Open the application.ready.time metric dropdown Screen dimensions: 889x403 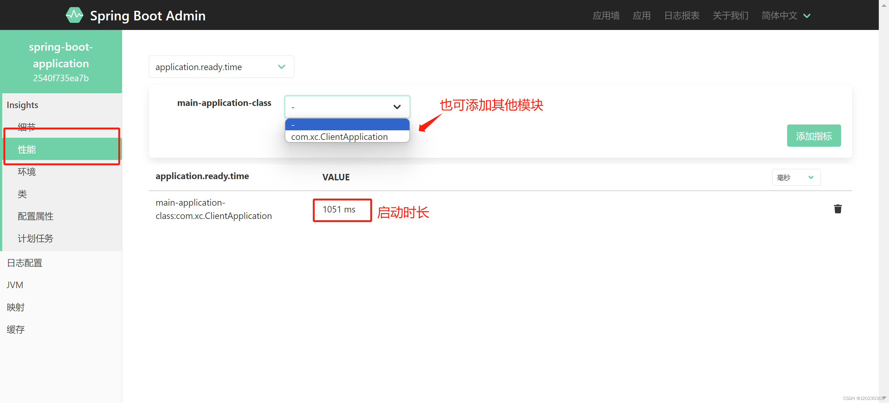pyautogui.click(x=221, y=67)
